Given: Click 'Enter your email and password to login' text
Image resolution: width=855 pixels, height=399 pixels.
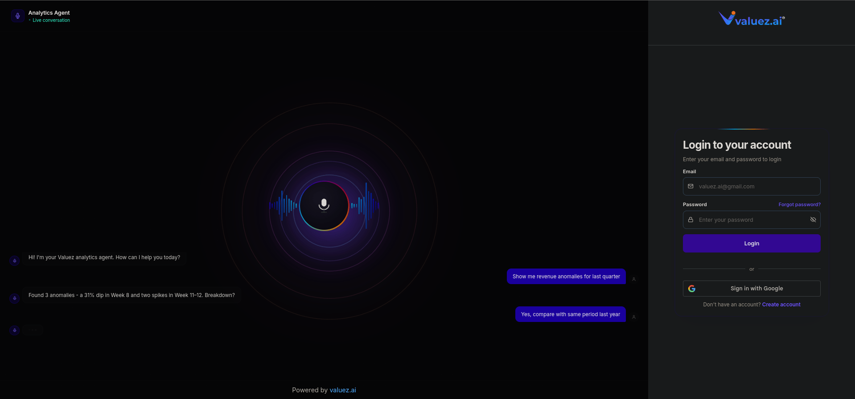Looking at the screenshot, I should pos(732,159).
